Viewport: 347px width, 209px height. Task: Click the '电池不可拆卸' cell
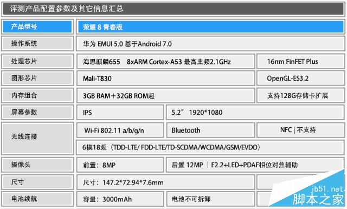210,199
